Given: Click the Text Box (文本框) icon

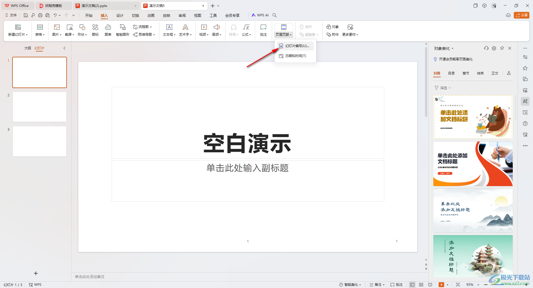Looking at the screenshot, I should click(x=169, y=27).
